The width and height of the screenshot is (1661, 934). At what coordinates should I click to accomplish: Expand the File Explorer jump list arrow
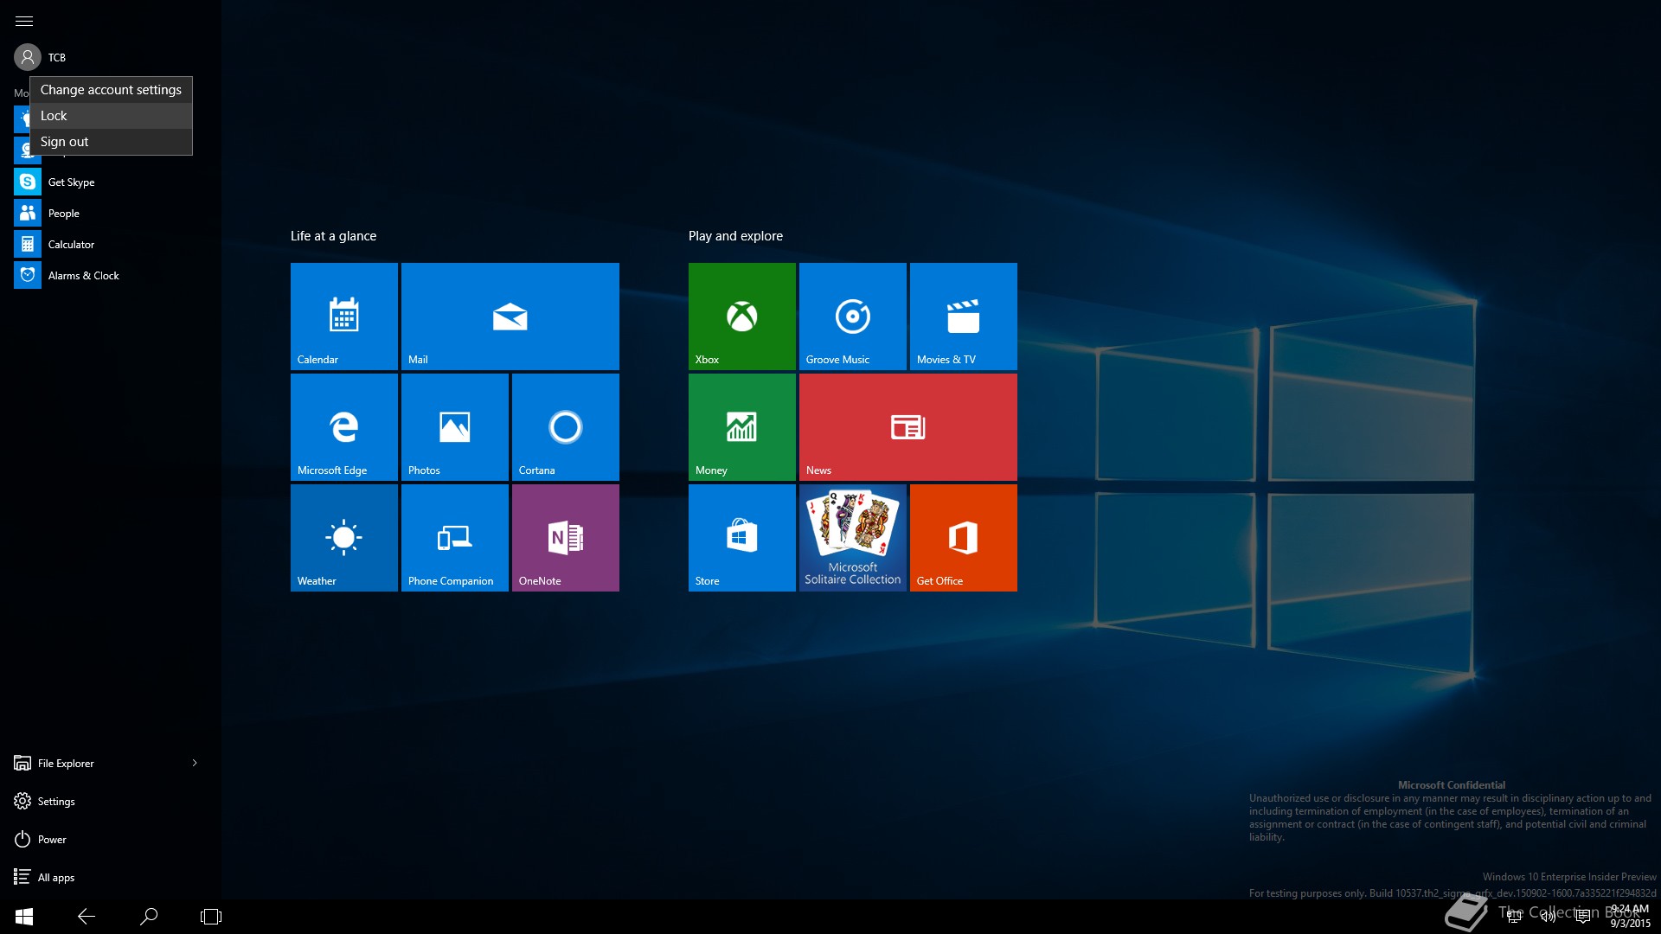pyautogui.click(x=195, y=763)
